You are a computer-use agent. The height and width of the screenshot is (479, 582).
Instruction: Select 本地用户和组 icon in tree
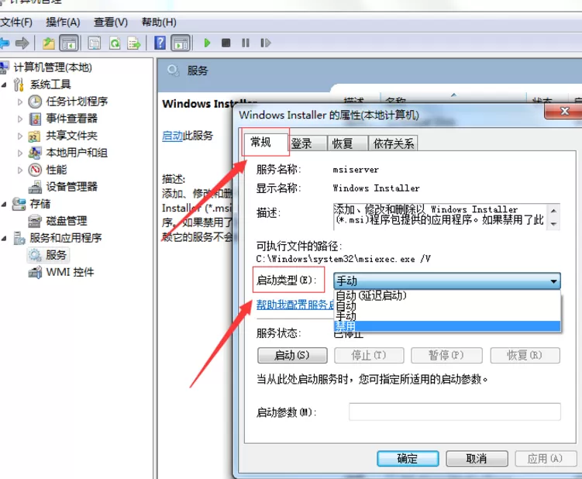click(35, 153)
